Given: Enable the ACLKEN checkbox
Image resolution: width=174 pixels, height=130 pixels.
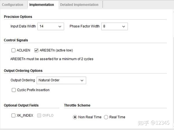Looking at the screenshot, I should click(x=13, y=50).
